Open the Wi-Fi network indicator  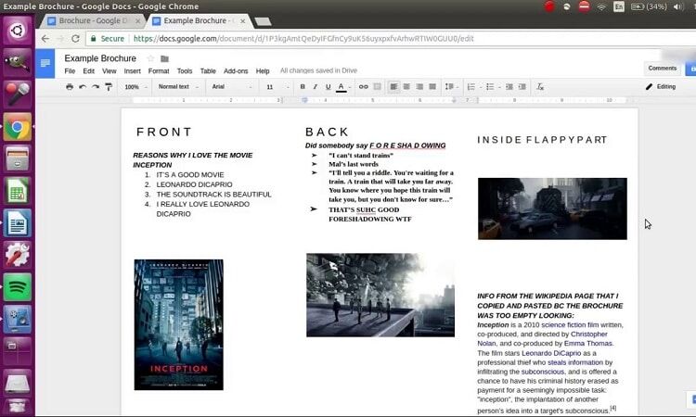pos(601,6)
